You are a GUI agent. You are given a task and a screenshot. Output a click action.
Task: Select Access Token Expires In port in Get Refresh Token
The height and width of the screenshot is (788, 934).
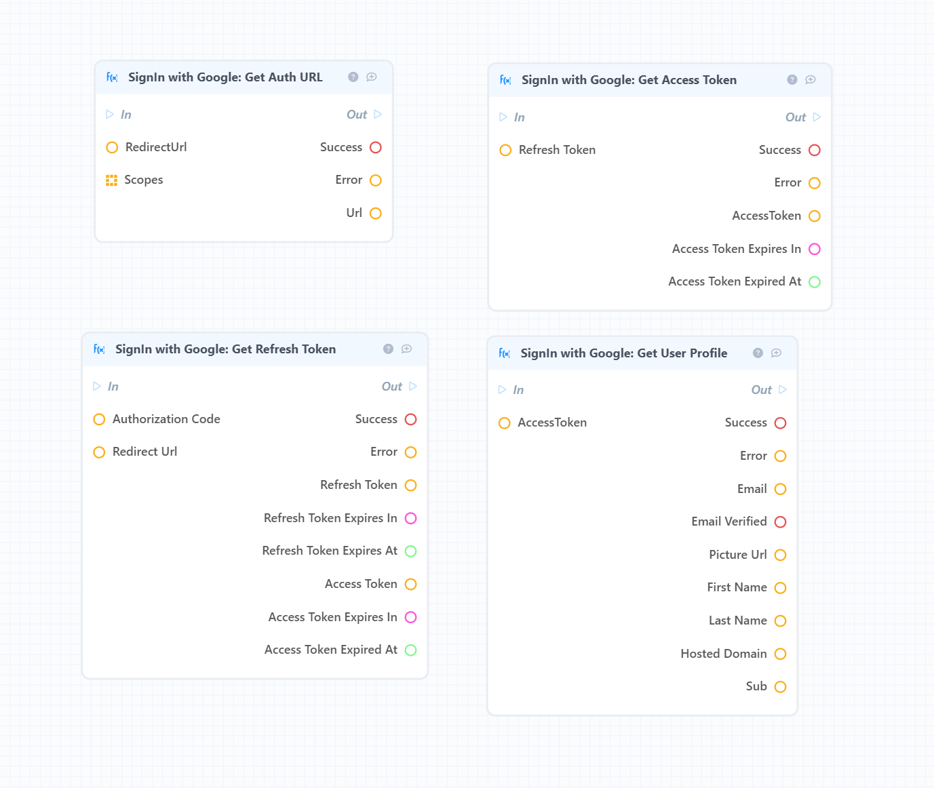410,617
